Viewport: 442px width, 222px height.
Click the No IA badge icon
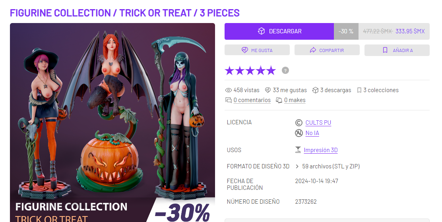(299, 133)
